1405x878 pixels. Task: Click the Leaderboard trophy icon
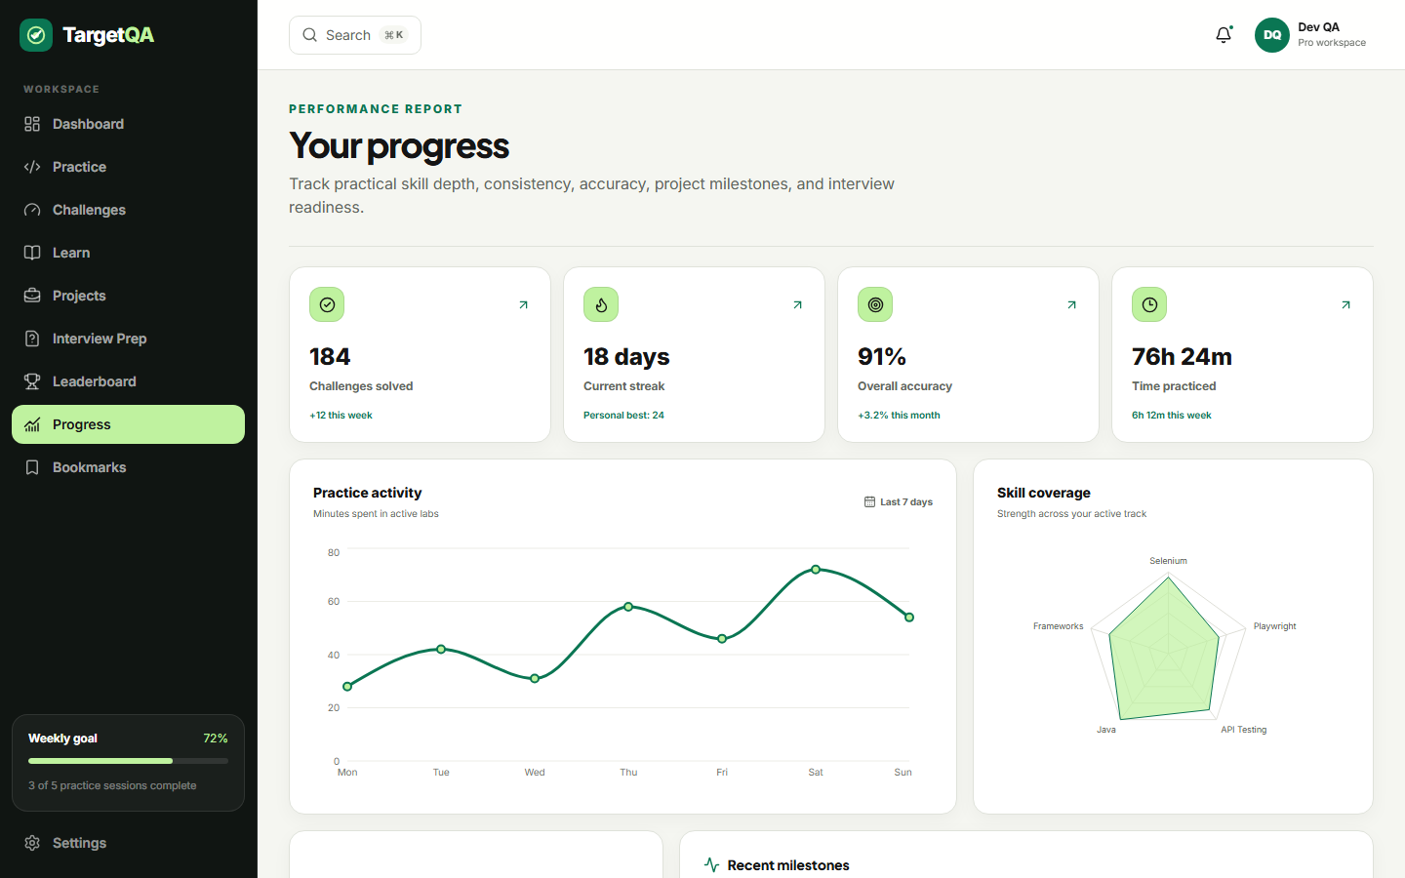click(32, 381)
